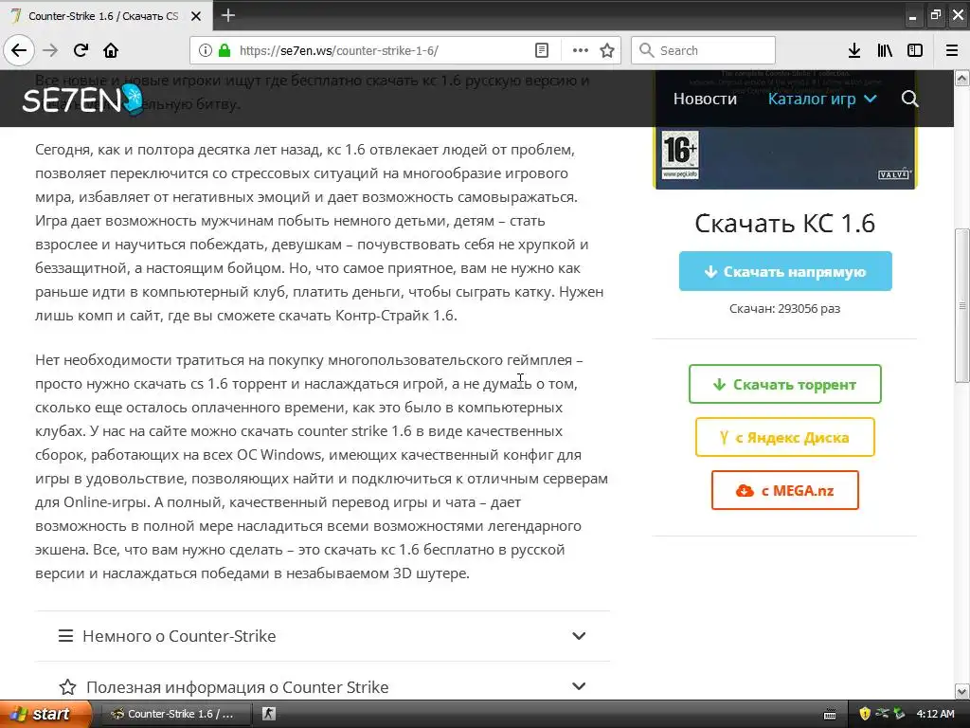
Task: Click the green secure padlock icon
Action: (225, 51)
